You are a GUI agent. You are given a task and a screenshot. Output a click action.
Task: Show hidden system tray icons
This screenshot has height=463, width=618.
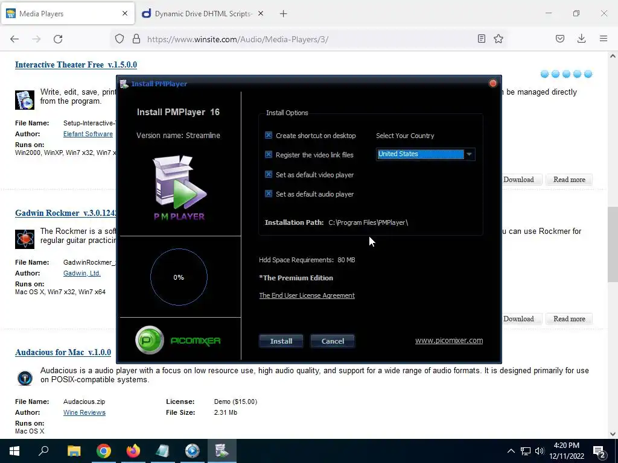(511, 451)
